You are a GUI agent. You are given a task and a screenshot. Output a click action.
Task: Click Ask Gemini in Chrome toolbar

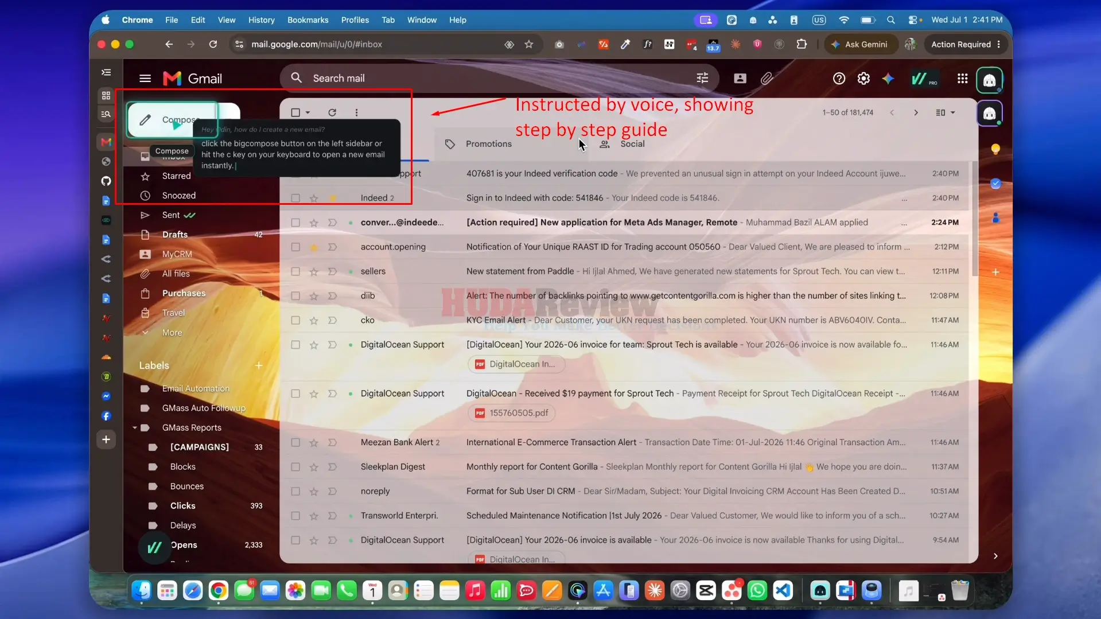click(861, 44)
